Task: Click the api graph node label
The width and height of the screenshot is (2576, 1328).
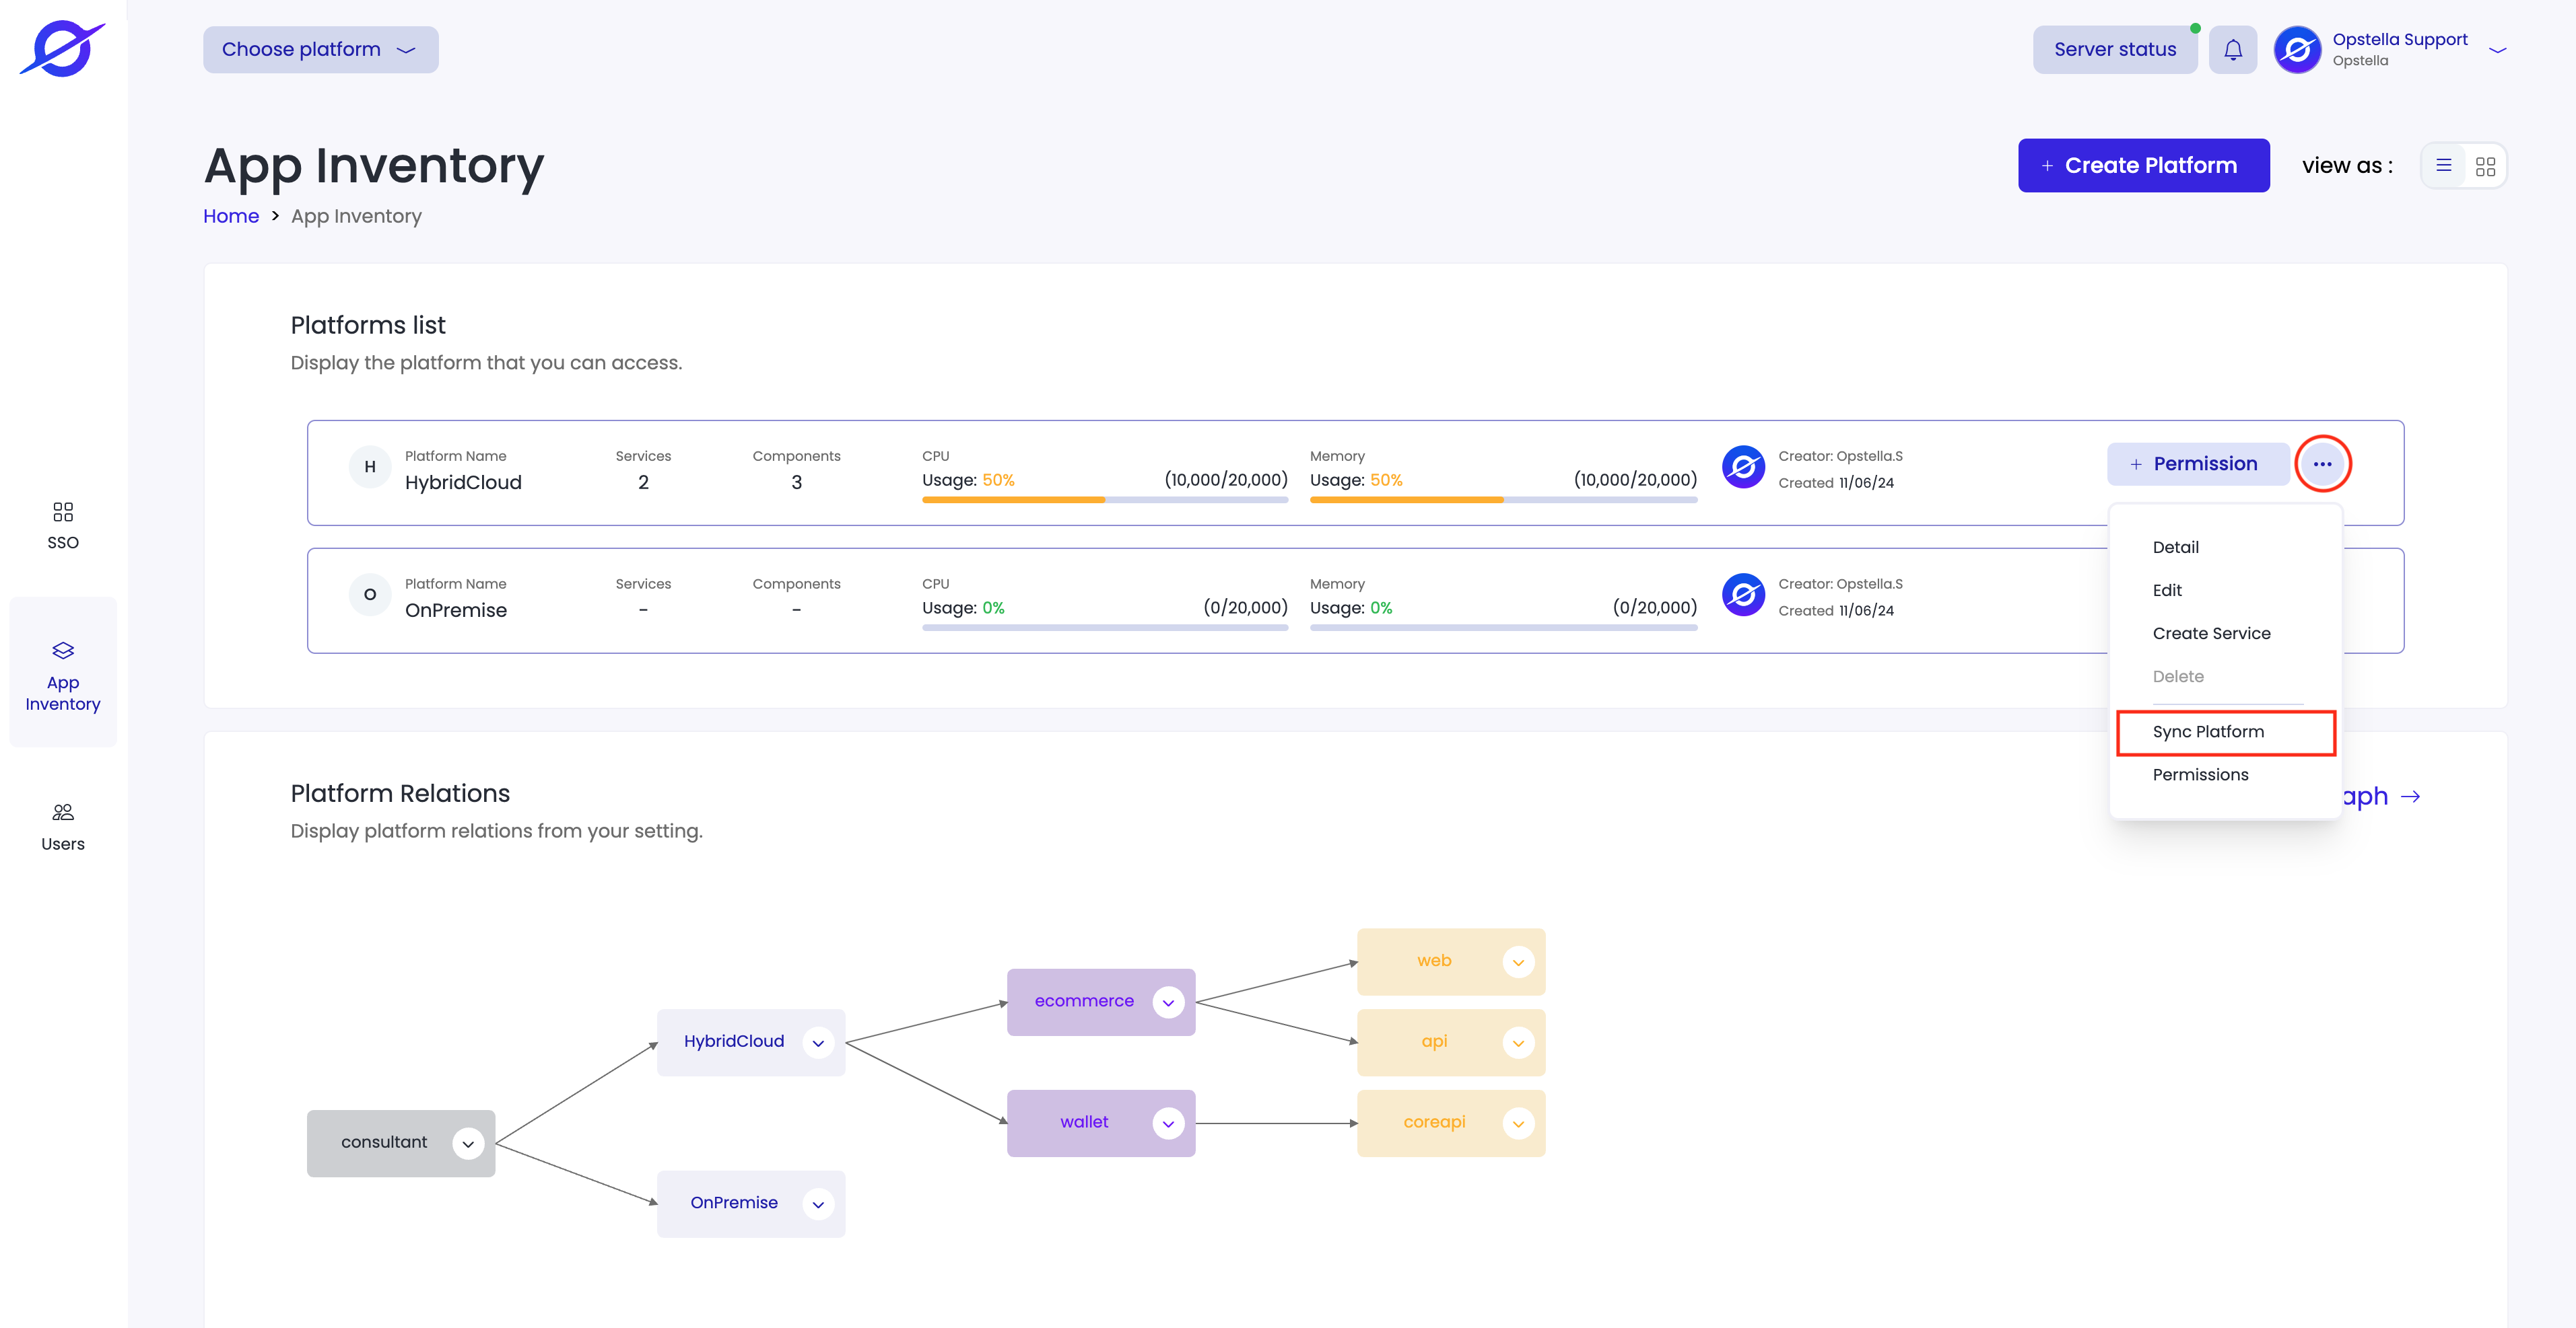Action: pos(1434,1041)
